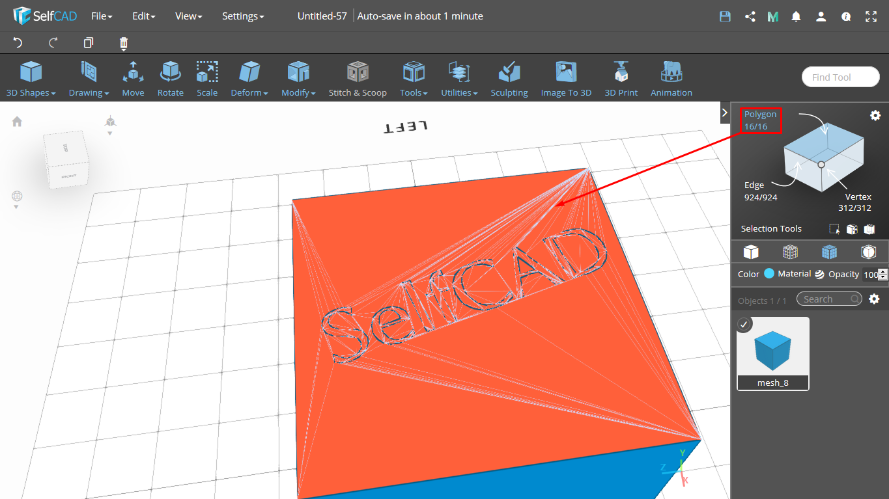Open notifications bell
This screenshot has width=889, height=499.
pyautogui.click(x=796, y=16)
